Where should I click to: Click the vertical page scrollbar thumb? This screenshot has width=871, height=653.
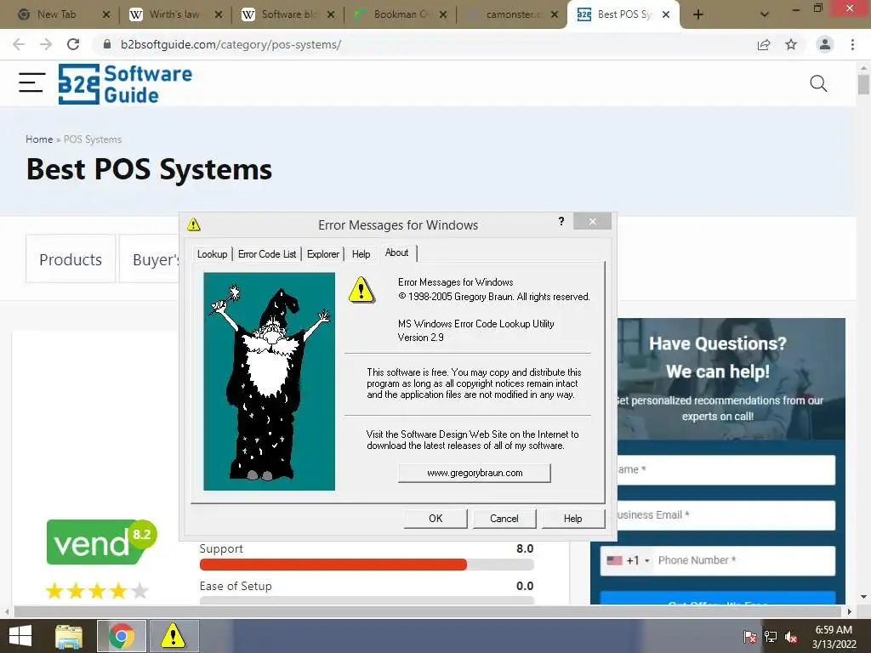click(x=863, y=84)
